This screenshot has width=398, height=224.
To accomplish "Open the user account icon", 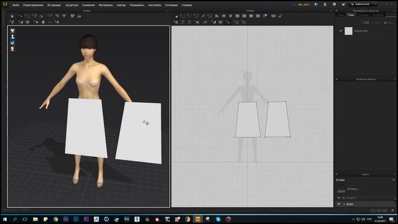I will click(325, 4).
